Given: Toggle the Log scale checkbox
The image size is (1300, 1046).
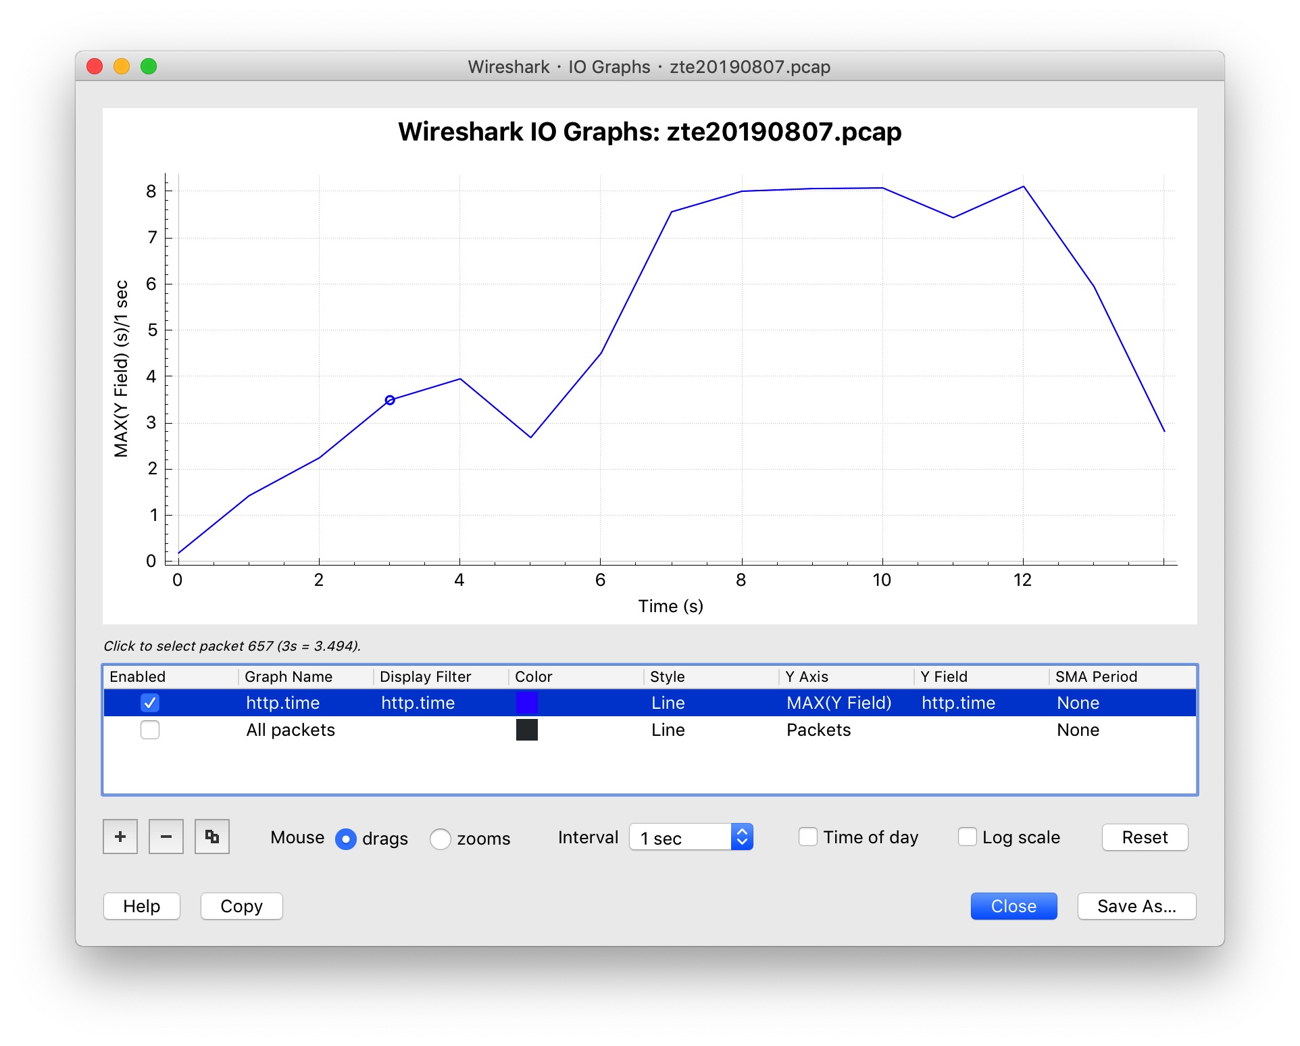Looking at the screenshot, I should coord(968,837).
